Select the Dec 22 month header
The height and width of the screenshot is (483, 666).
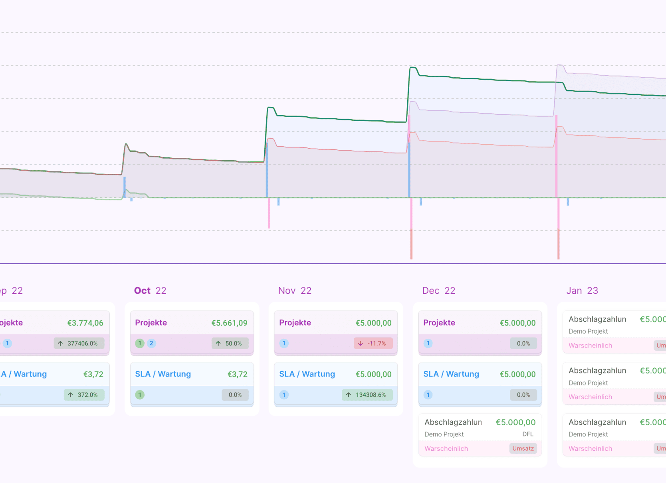[x=439, y=291]
